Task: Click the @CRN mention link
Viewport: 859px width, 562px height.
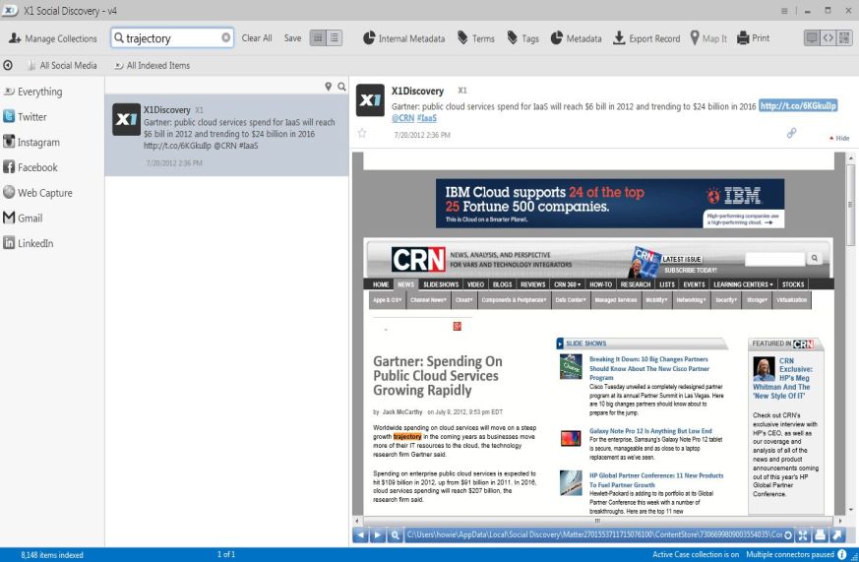Action: pos(402,118)
